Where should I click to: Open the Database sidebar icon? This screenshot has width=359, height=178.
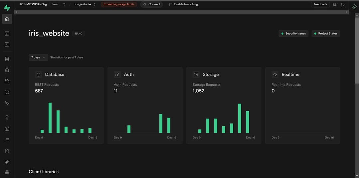point(7,59)
